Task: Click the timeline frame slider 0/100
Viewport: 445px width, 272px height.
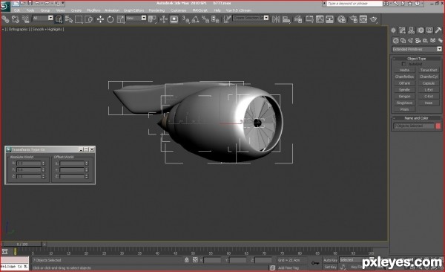Action: [22, 244]
